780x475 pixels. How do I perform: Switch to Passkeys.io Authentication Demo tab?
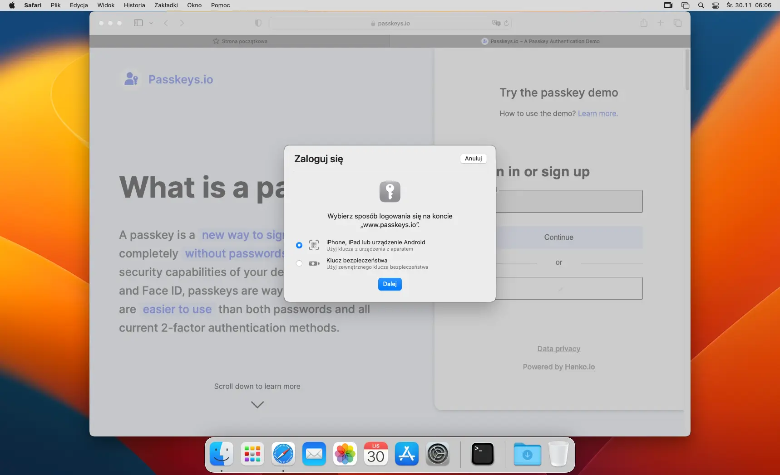click(x=540, y=41)
